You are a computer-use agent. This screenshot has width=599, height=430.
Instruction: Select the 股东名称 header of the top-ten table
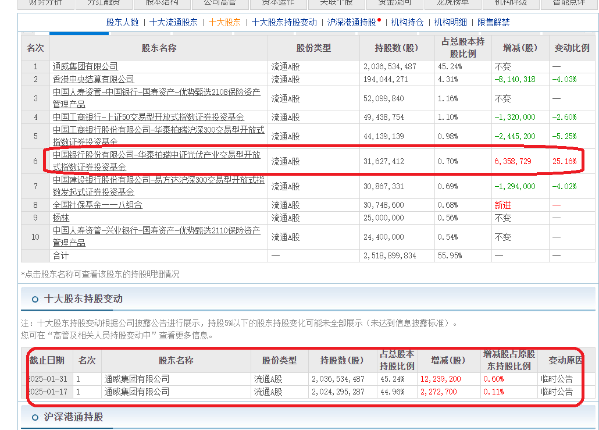(x=159, y=48)
